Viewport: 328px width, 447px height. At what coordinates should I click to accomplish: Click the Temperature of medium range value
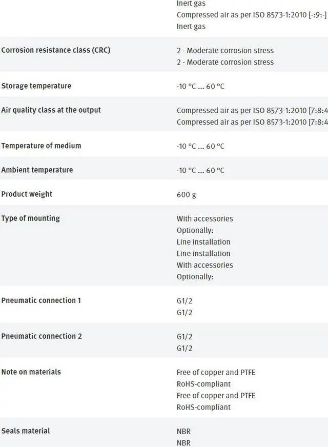tap(200, 147)
